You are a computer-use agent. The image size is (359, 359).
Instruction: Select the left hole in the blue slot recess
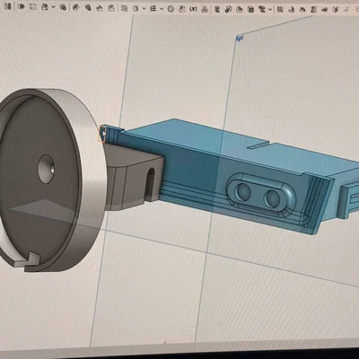click(243, 192)
